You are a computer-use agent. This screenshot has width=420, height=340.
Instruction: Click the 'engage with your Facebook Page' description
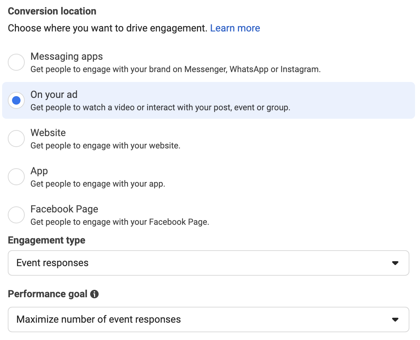pos(120,222)
